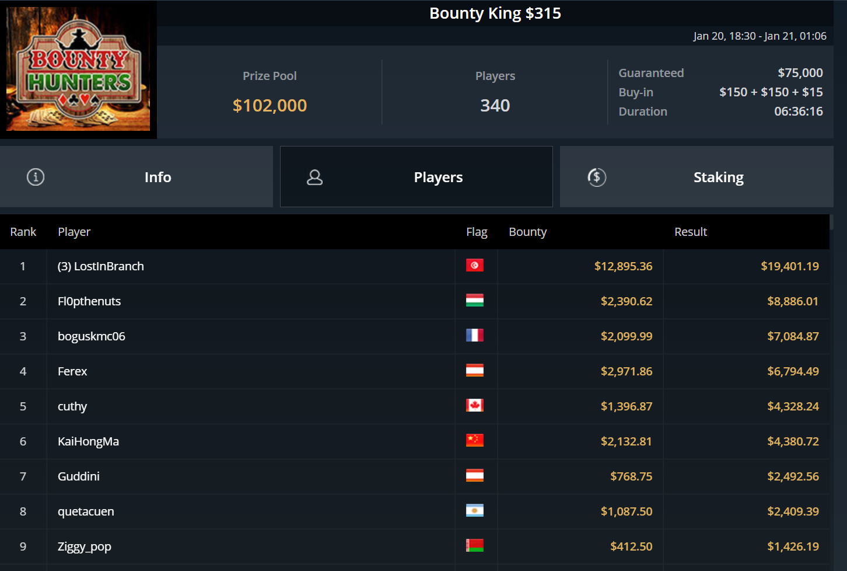847x571 pixels.
Task: Click the info circle icon
Action: [36, 177]
